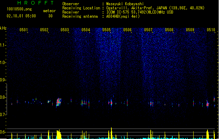
Task: Click the Receiving Location label
Action: click(81, 8)
